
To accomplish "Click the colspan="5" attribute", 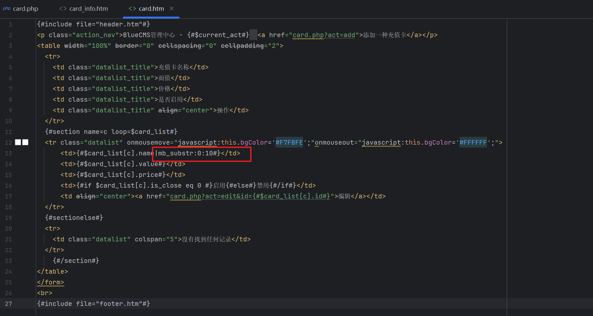I will tap(156, 239).
